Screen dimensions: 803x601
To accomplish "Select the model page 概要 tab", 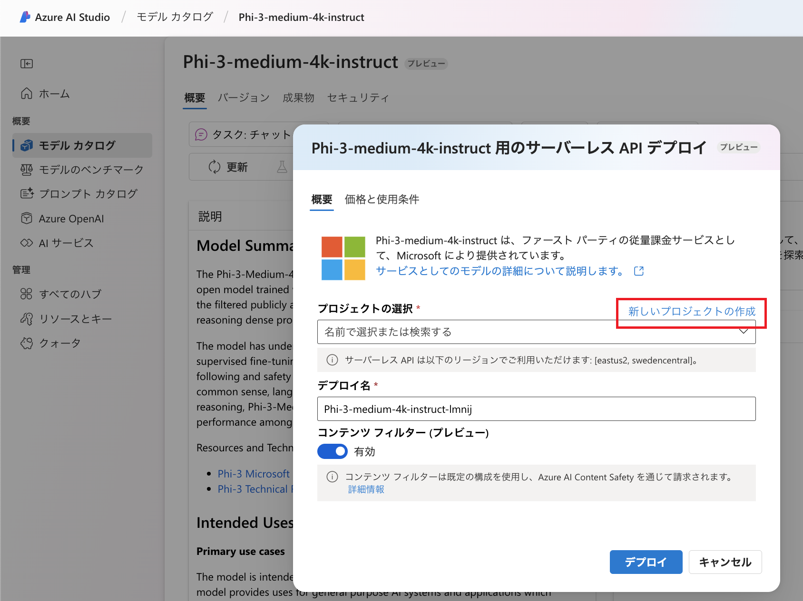I will point(195,98).
